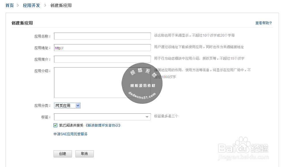
Task: Click into the 应用简介 input box
Action: click(x=102, y=59)
